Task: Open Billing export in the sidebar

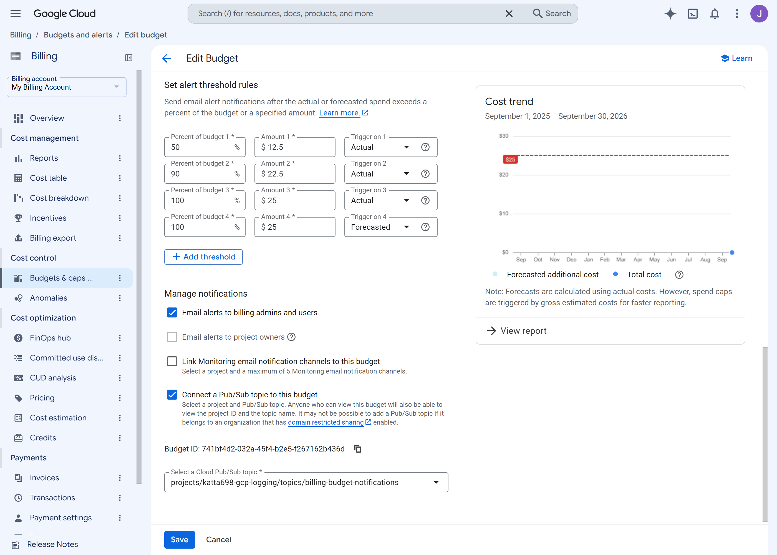Action: click(53, 238)
